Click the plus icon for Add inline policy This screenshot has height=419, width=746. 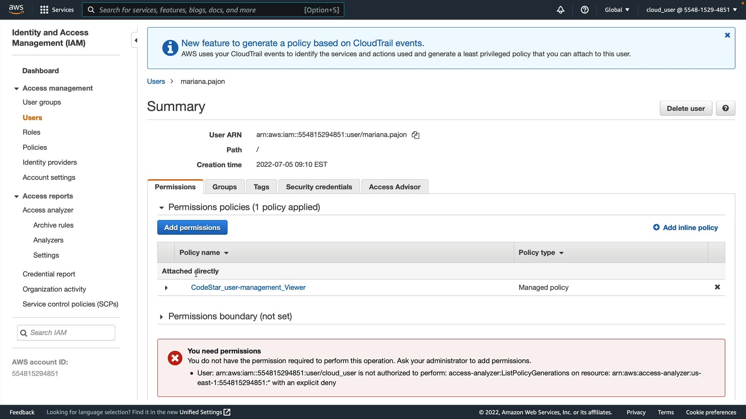tap(656, 227)
